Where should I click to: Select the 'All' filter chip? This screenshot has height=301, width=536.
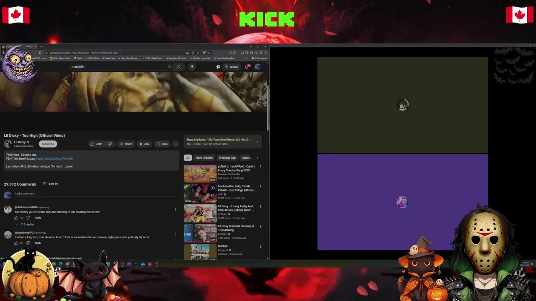(188, 158)
